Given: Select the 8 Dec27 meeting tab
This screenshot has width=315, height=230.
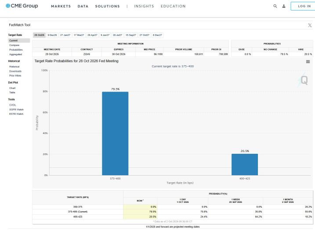Looking at the screenshot, I should [x=157, y=35].
